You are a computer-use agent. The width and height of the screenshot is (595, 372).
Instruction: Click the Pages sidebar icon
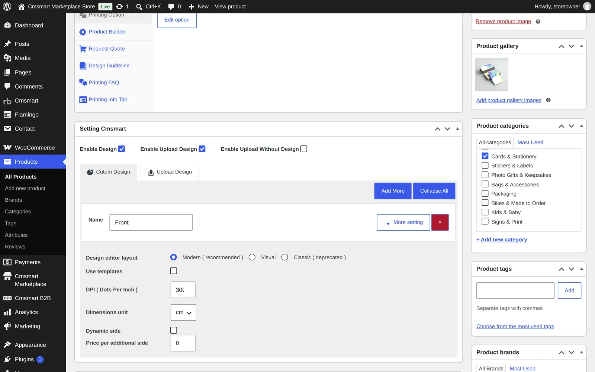click(7, 73)
